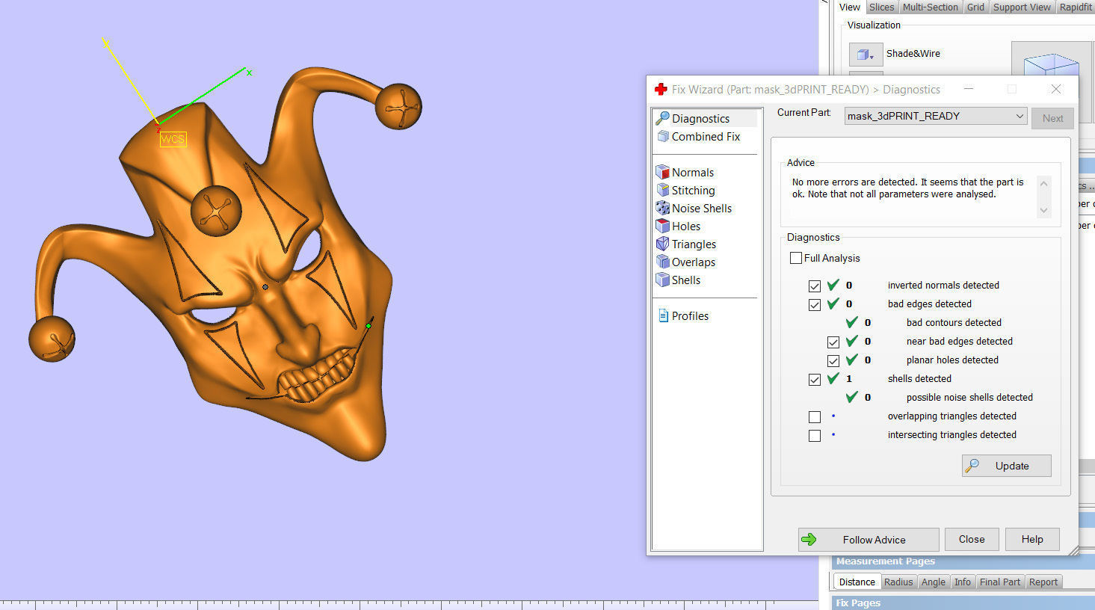The height and width of the screenshot is (610, 1095).
Task: Enable overlapping triangles detected checkbox
Action: 815,416
